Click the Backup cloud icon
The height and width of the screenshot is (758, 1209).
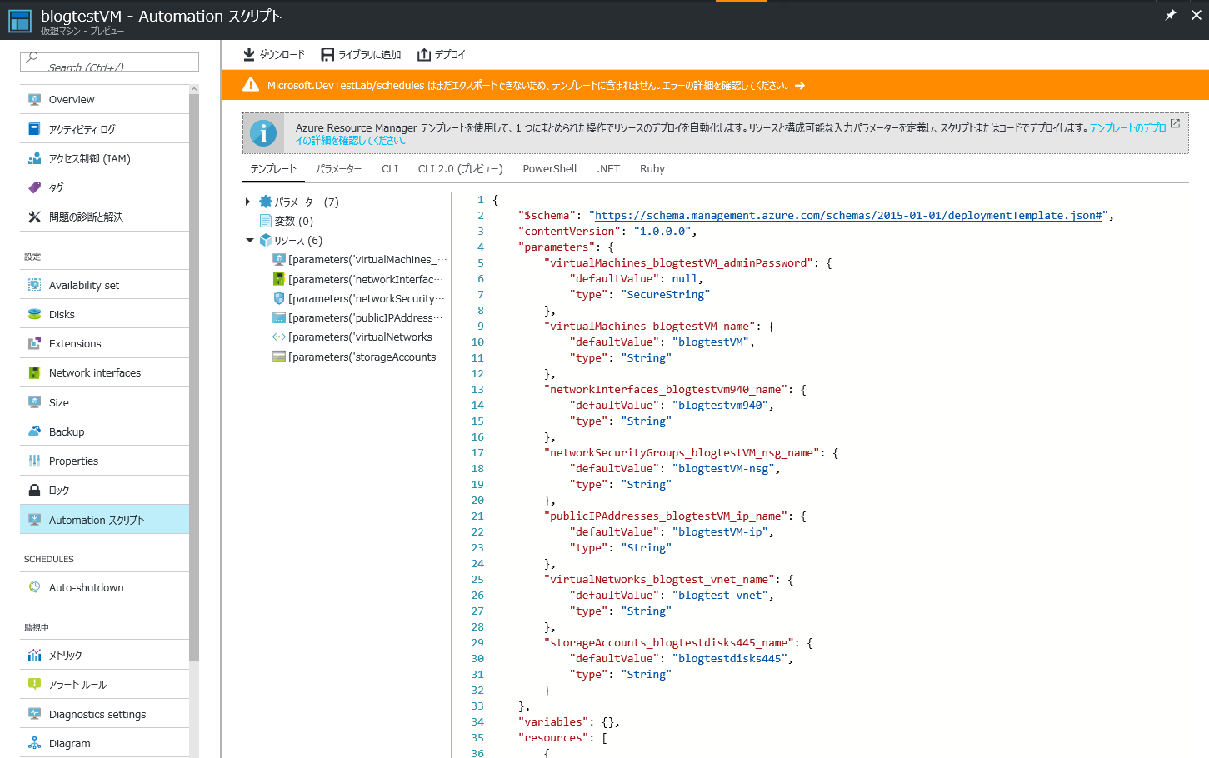pyautogui.click(x=34, y=431)
